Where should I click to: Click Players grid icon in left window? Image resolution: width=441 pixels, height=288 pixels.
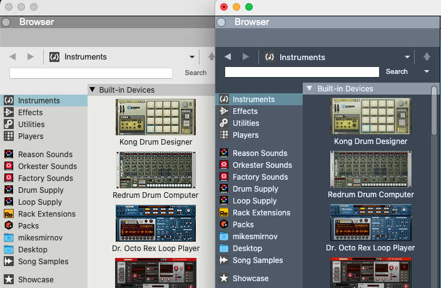tap(9, 136)
